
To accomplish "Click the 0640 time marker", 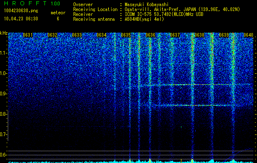I will (248, 35).
